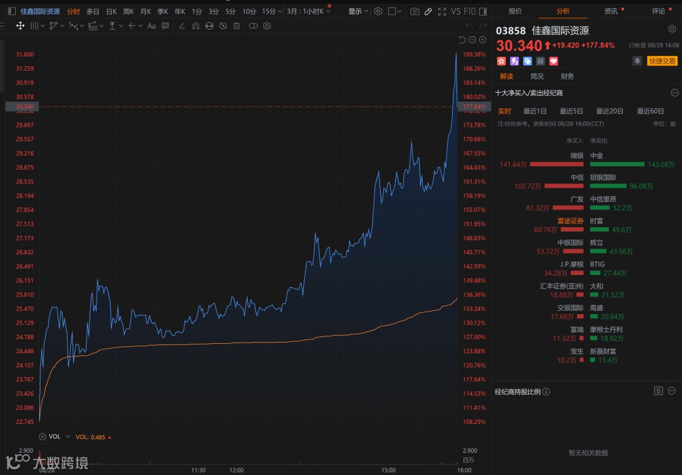
Task: Open the arrow annotation tool dropdown
Action: (135, 26)
